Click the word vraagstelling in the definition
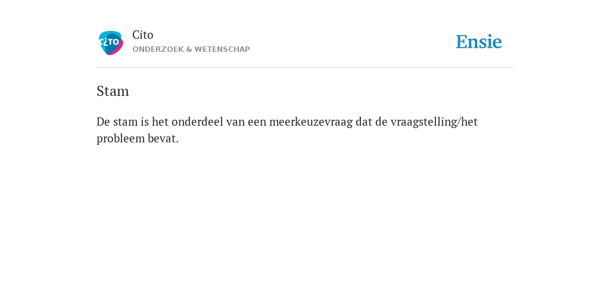This screenshot has width=610, height=305. tap(424, 122)
